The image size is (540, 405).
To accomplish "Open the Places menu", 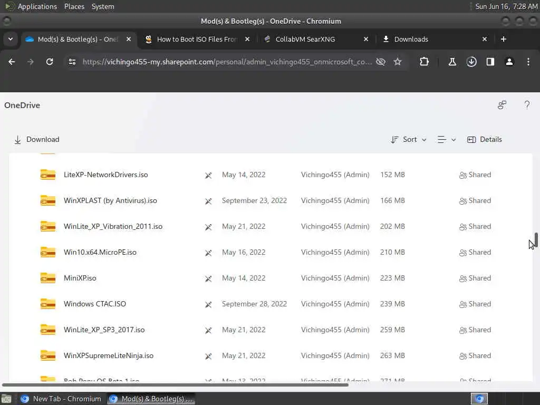I will pyautogui.click(x=74, y=6).
